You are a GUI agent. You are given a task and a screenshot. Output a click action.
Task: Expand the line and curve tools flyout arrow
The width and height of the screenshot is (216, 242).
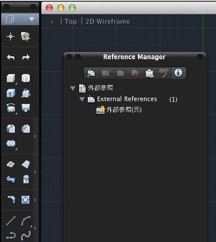[x=35, y=228]
